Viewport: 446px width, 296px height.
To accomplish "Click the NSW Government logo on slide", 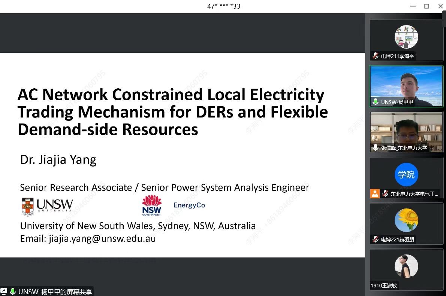I will 152,205.
